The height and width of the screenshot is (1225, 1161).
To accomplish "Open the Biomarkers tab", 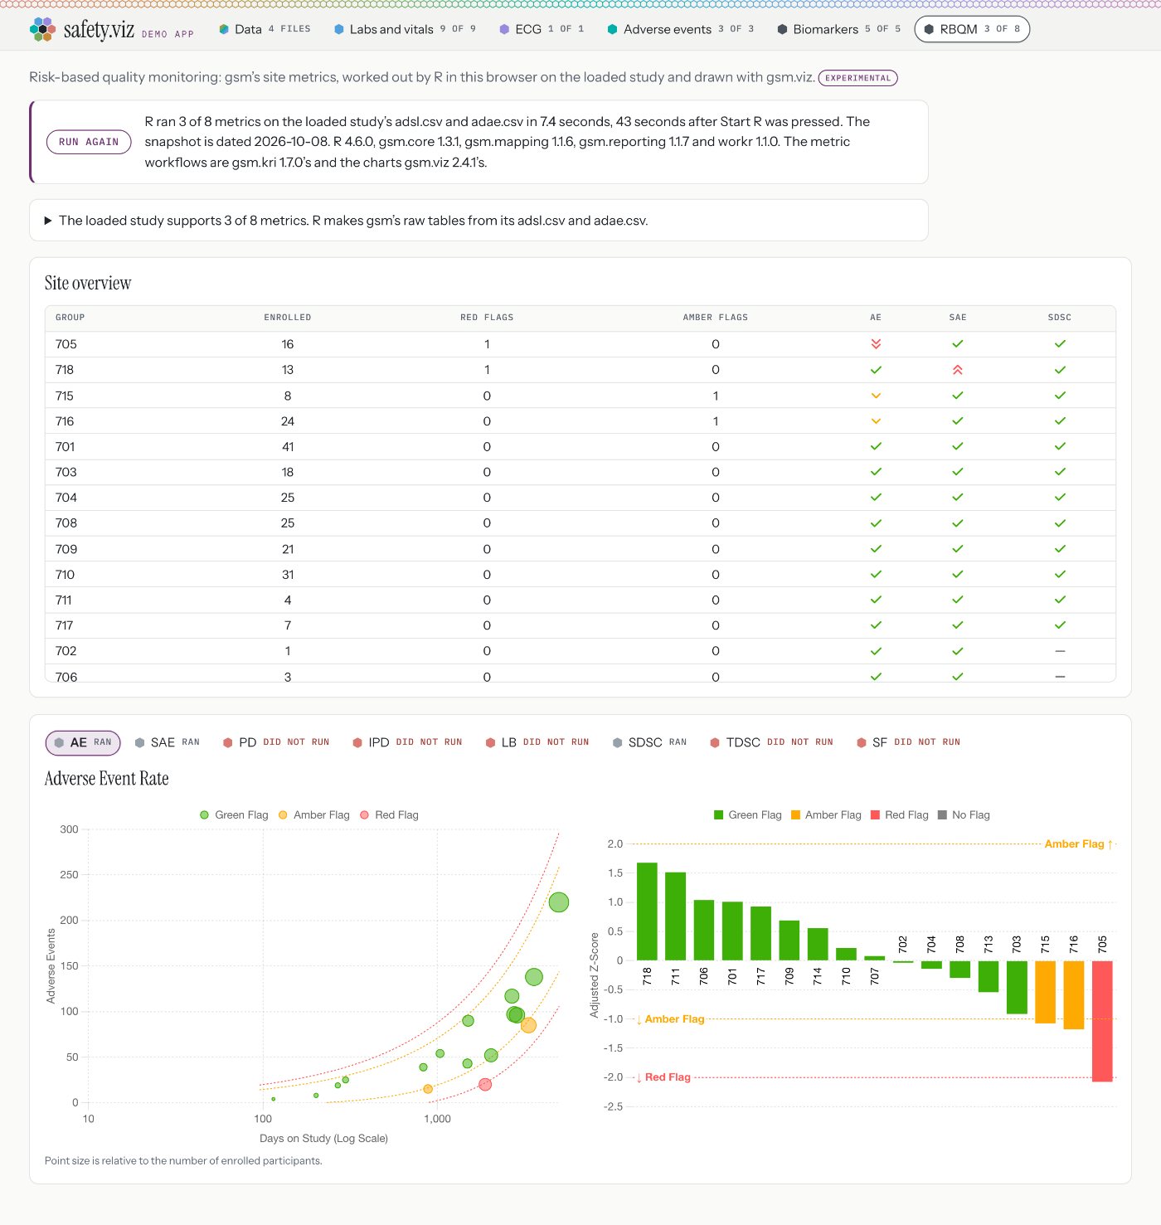I will pyautogui.click(x=838, y=29).
